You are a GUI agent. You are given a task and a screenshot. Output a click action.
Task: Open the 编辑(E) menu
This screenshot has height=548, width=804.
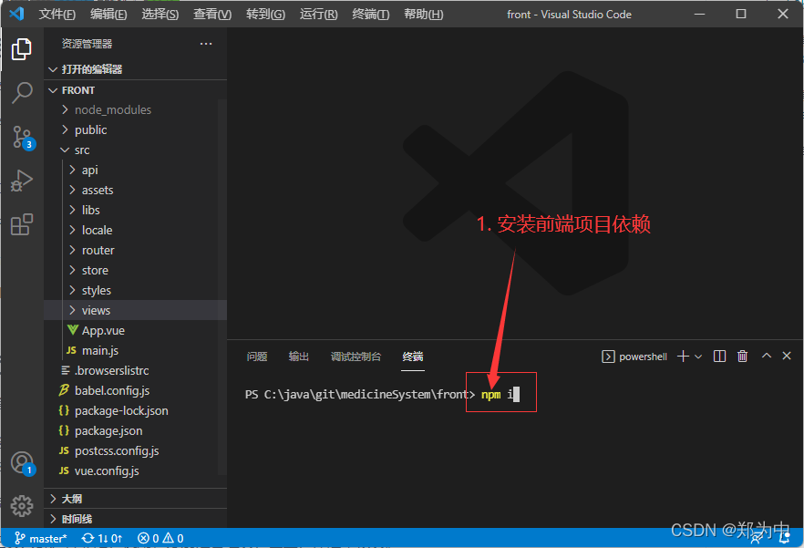[x=108, y=15]
